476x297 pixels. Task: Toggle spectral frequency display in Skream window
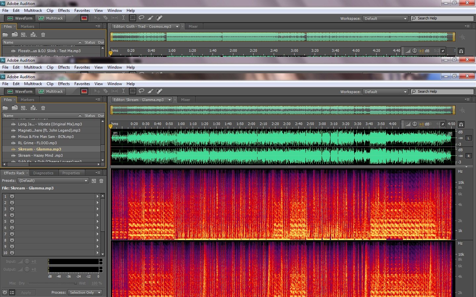click(84, 91)
